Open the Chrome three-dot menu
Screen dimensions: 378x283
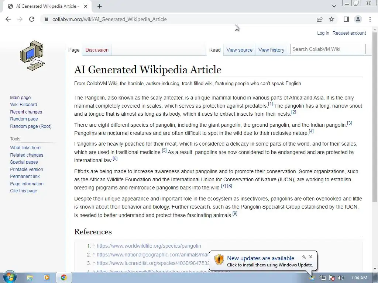370,19
